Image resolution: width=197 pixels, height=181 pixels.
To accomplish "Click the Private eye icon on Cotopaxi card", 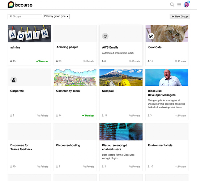I will tap(130, 115).
